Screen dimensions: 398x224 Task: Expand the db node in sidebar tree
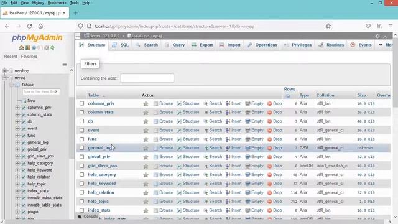17,122
